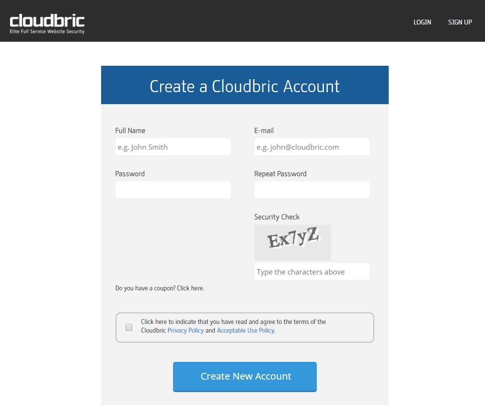Click the 'E-mail' label

[264, 131]
